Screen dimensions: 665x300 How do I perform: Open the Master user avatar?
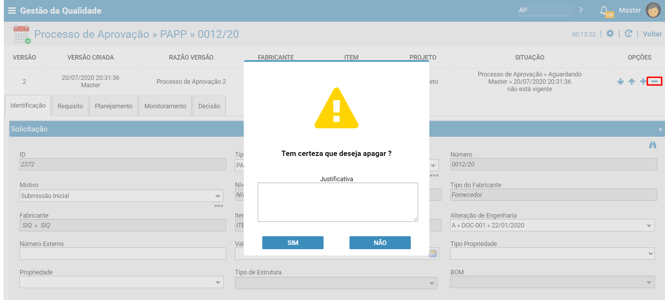coord(653,10)
